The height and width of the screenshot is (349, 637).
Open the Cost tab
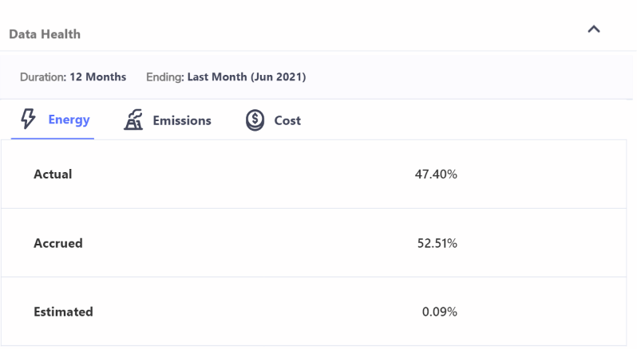pyautogui.click(x=287, y=120)
